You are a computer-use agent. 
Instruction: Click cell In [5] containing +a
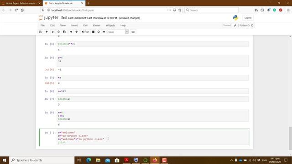click(153, 78)
